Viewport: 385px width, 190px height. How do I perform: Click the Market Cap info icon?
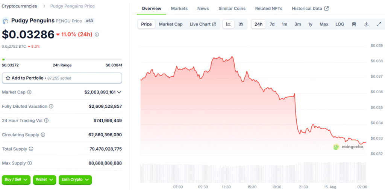pyautogui.click(x=29, y=92)
